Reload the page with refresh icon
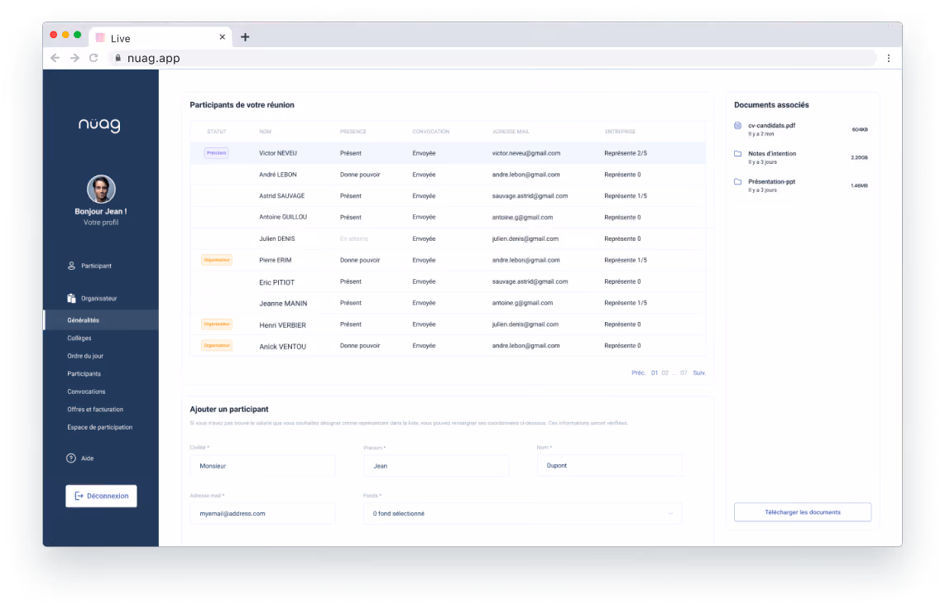 pos(94,58)
